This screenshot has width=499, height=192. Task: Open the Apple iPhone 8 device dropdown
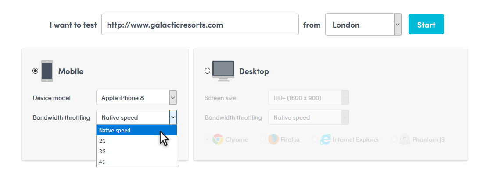tap(136, 98)
